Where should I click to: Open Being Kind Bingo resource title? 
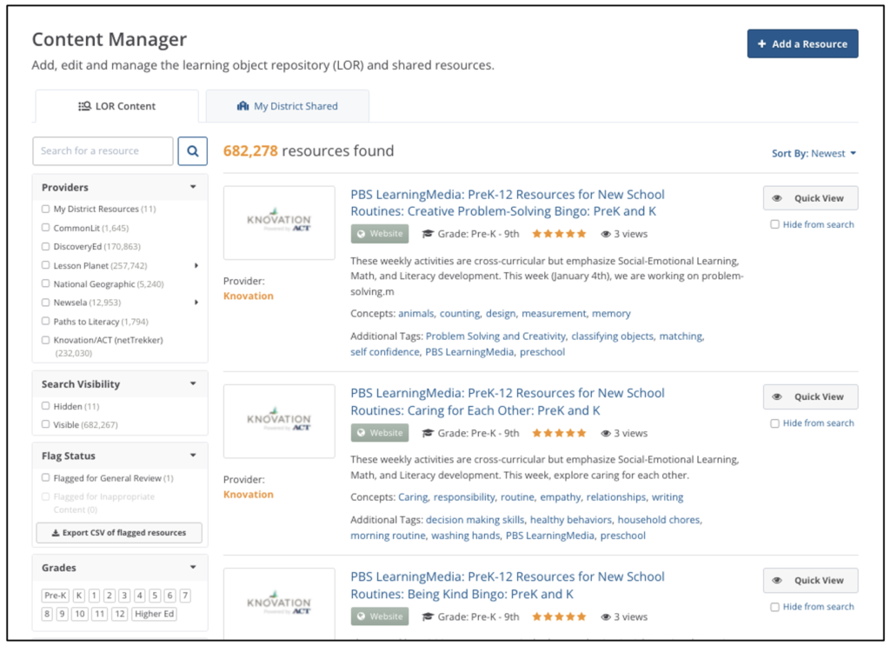508,585
